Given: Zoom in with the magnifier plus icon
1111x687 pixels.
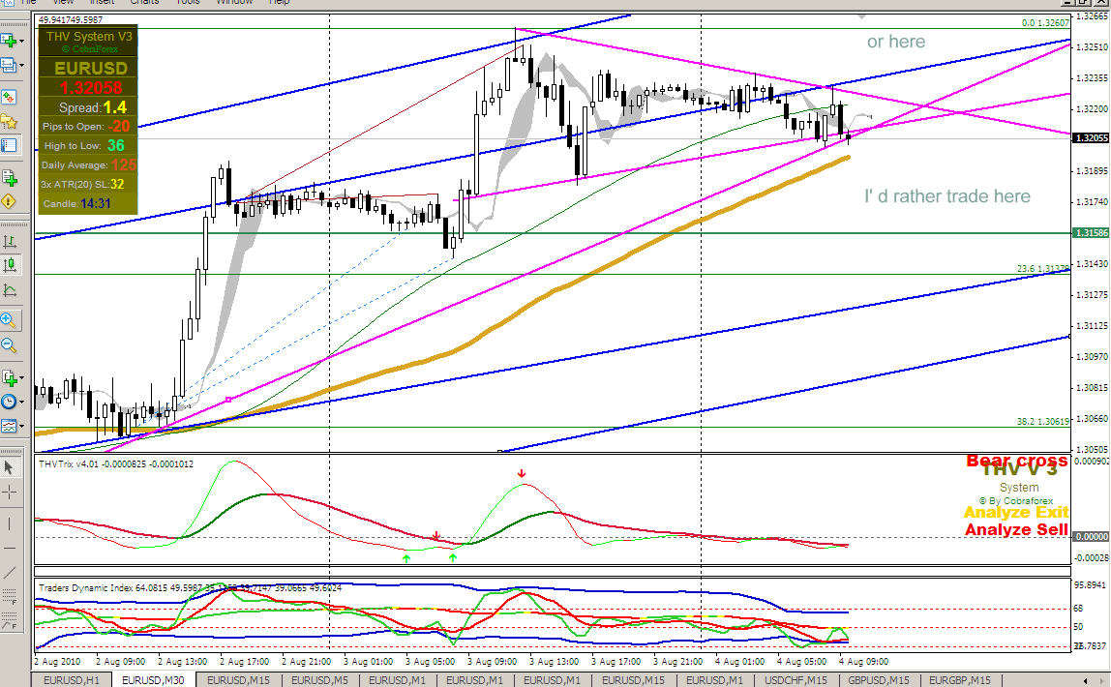Looking at the screenshot, I should [9, 320].
